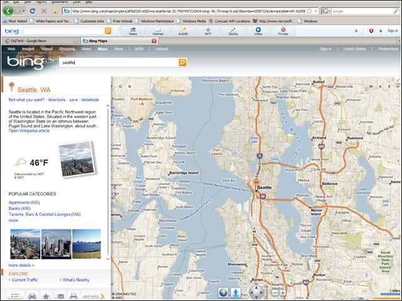Viewport: 402px width, 301px height.
Task: Open Videos in the Bing header
Action: click(46, 49)
